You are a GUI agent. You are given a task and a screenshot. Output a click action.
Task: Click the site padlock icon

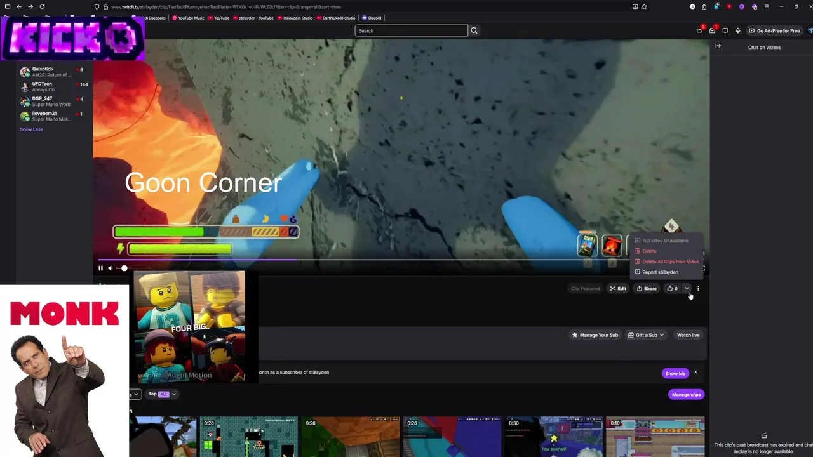(x=105, y=6)
